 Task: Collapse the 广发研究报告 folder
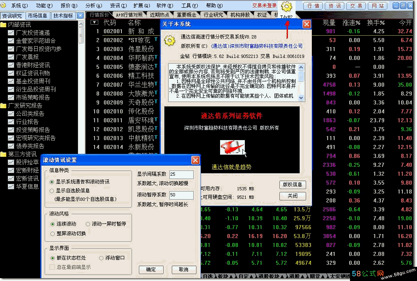click(x=4, y=106)
